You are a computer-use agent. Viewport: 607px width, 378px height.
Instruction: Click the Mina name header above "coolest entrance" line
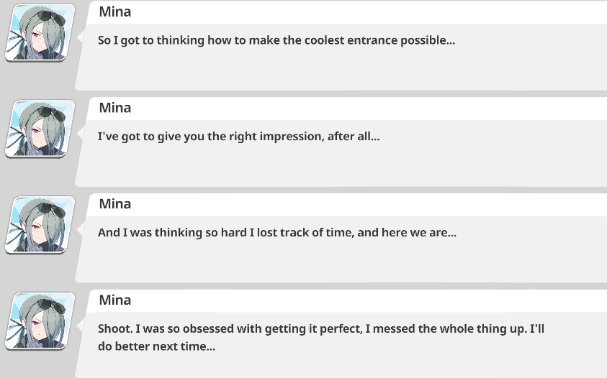tap(115, 11)
